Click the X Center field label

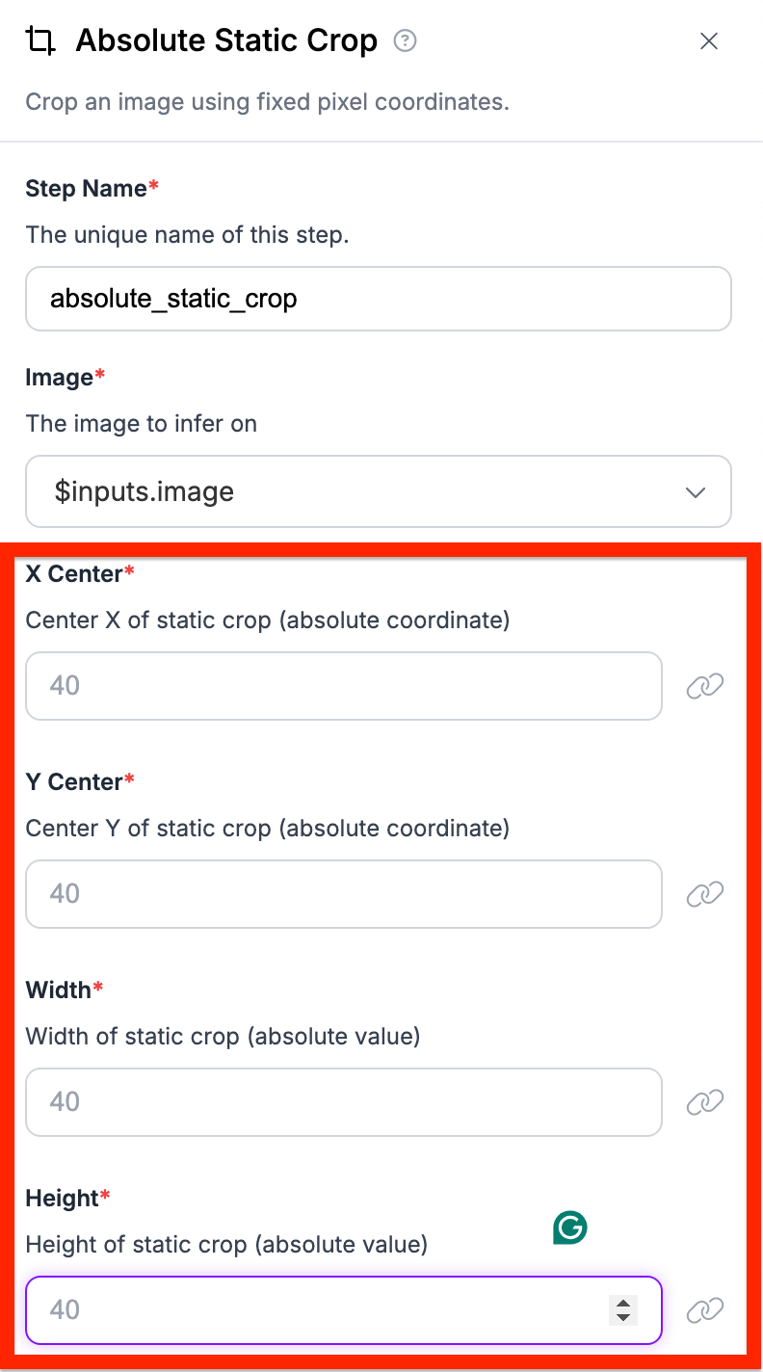click(74, 574)
